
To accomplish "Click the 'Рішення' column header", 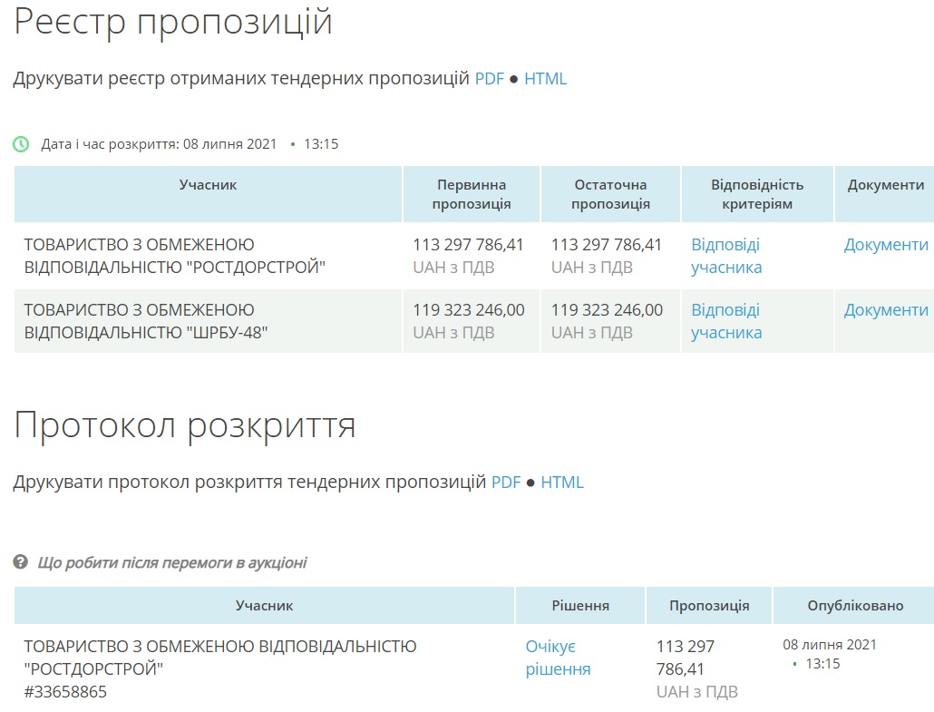I will tap(580, 605).
